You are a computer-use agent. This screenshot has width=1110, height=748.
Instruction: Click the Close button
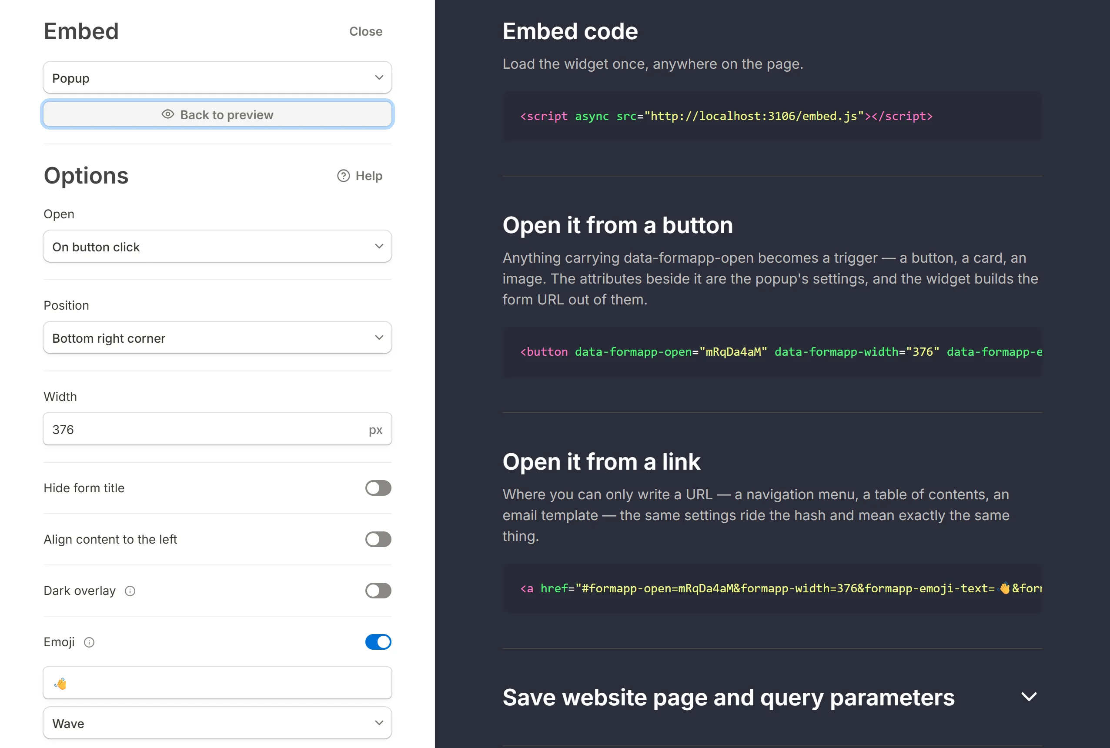pyautogui.click(x=366, y=31)
